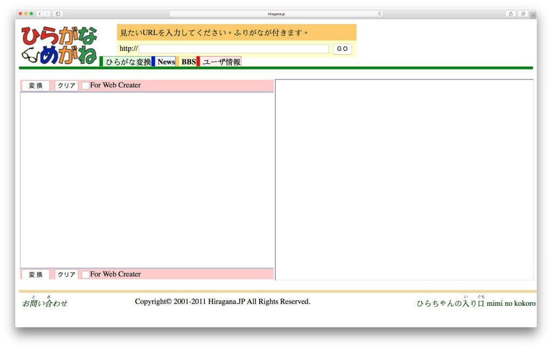Enable top For Web Creater checkbox
552x349 pixels.
85,86
